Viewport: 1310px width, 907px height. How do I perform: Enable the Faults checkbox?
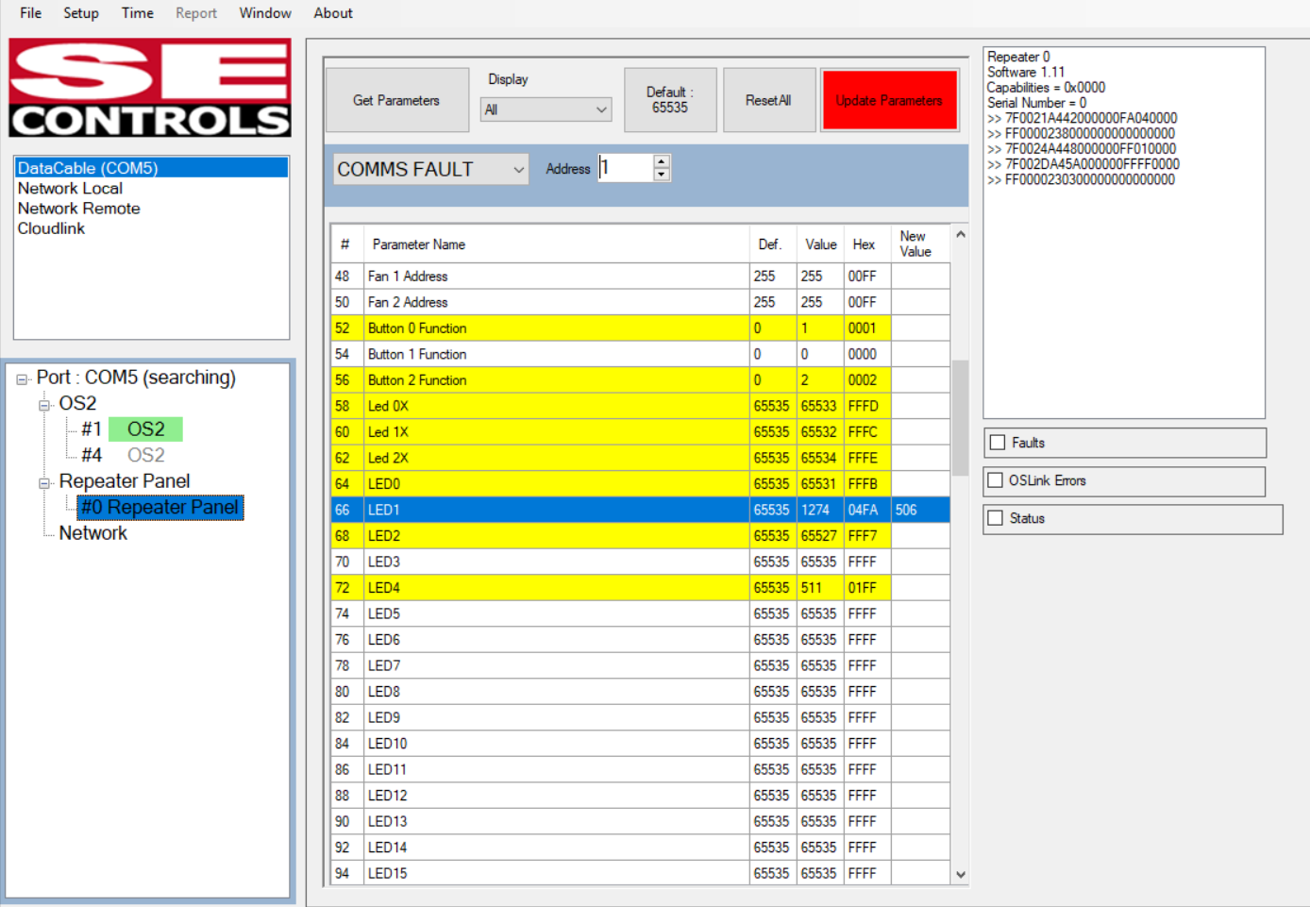point(998,443)
